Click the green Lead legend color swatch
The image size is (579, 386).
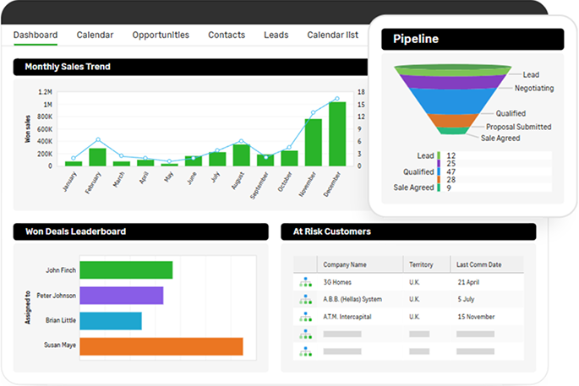[440, 155]
